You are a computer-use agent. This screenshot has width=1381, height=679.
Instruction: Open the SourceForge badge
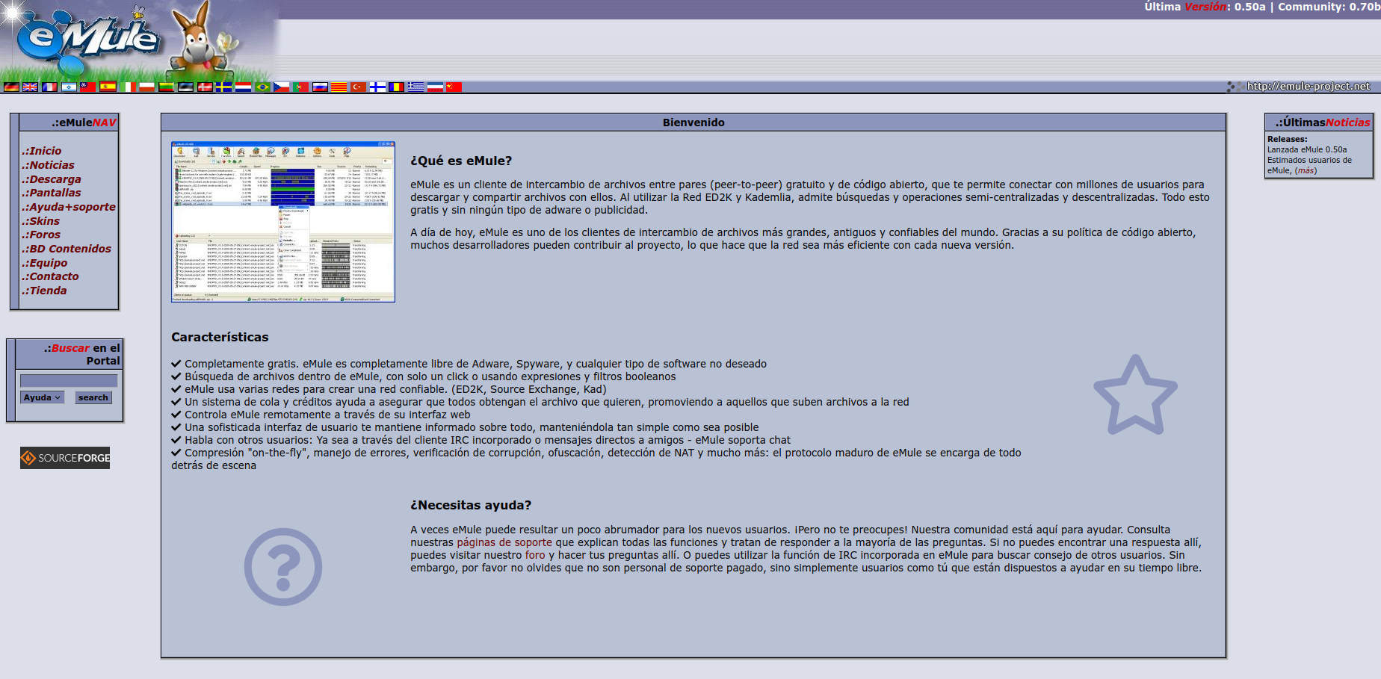coord(65,458)
